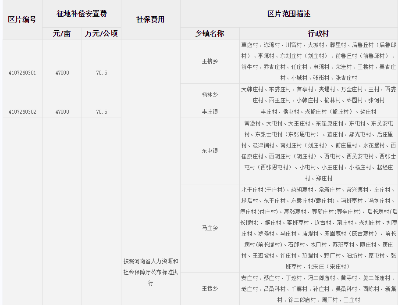Click village list starting with 安庄村
Image resolution: width=398 pixels, height=305 pixels.
(x=319, y=289)
